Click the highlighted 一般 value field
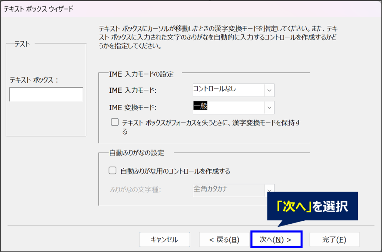This screenshot has height=252, width=382. (x=228, y=107)
